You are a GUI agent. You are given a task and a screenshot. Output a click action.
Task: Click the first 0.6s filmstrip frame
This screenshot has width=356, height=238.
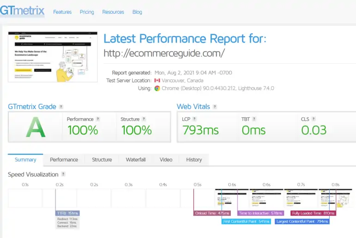232,198
